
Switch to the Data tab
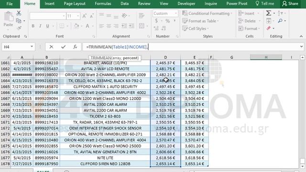tap(124, 4)
